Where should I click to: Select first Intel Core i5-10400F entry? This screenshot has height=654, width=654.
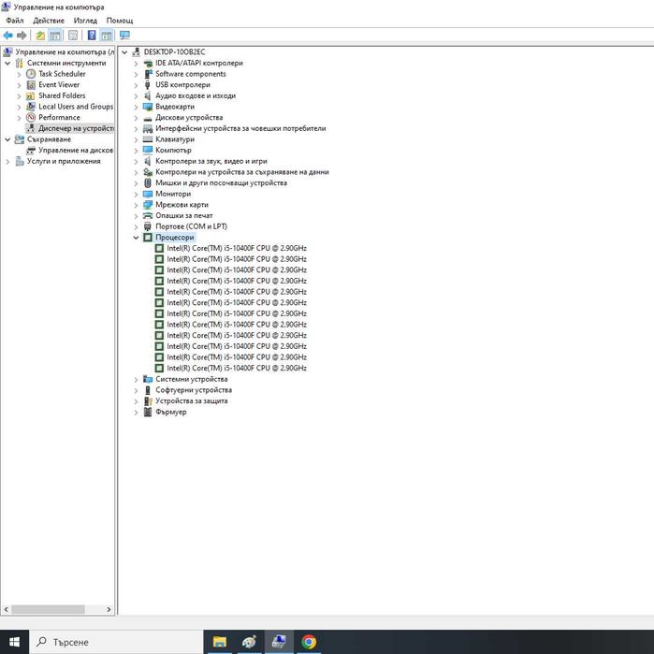click(x=237, y=248)
